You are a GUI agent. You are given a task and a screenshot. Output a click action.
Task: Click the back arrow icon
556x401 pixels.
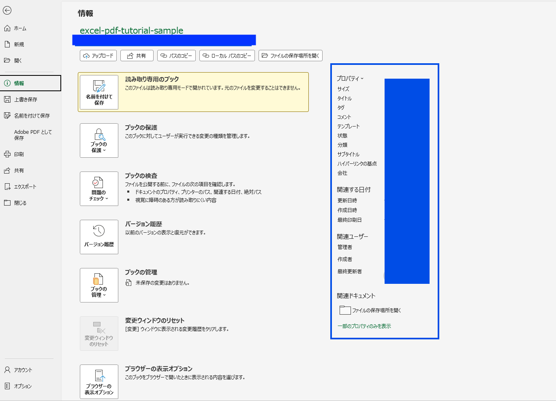(7, 11)
